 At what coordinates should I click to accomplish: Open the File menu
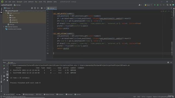click(x=6, y=2)
